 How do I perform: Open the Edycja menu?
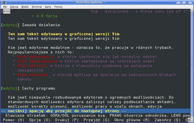tap(14, 7)
